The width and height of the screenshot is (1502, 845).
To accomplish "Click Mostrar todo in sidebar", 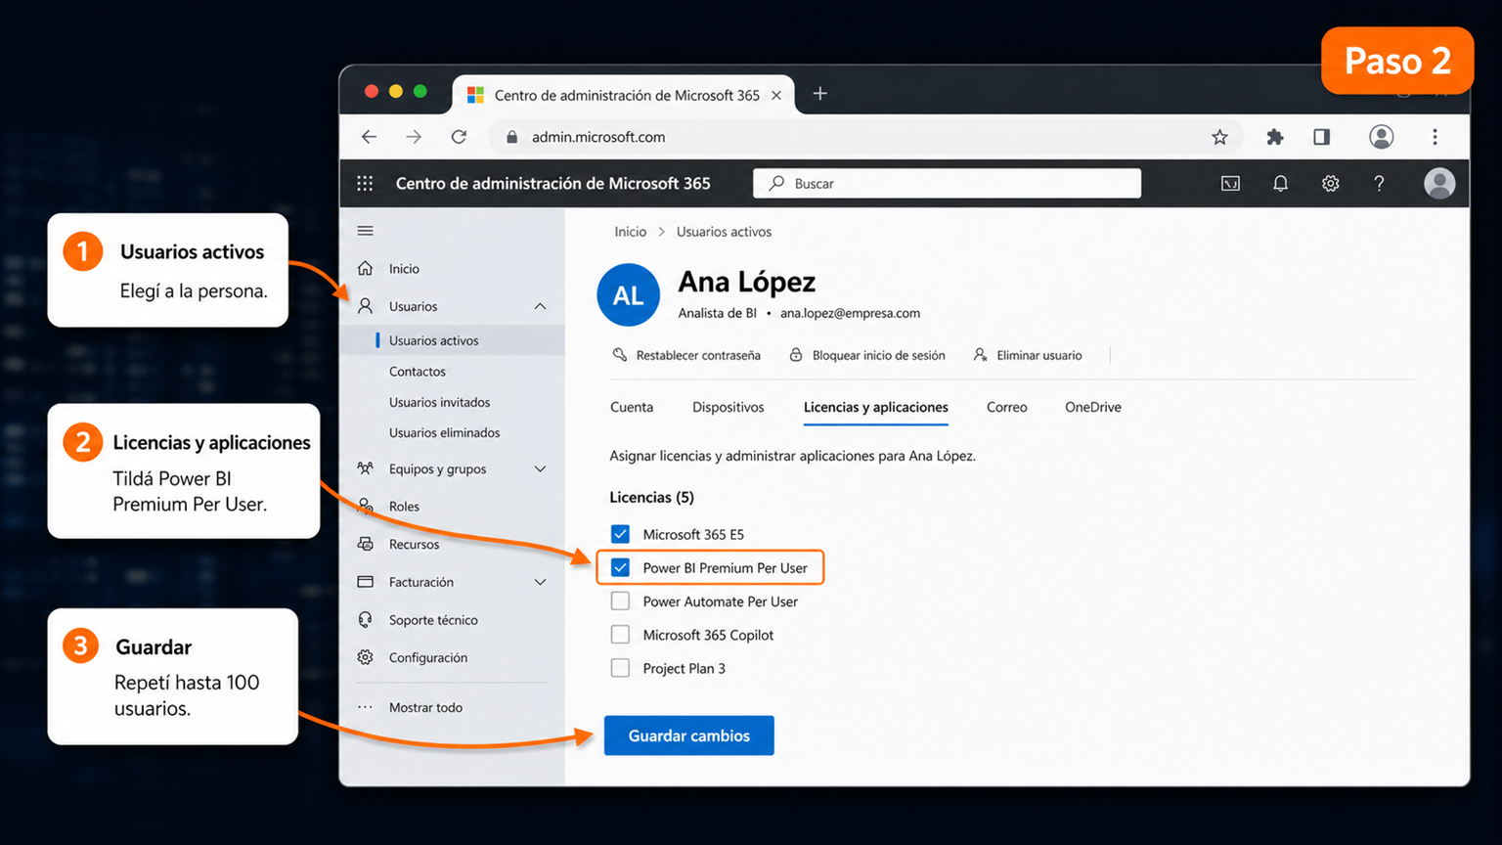I will coord(425,707).
